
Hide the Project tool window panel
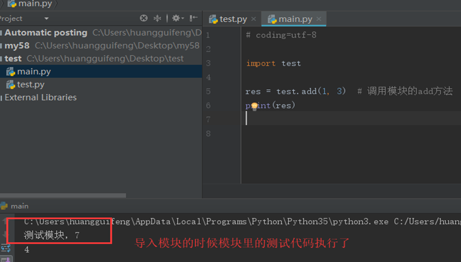193,18
